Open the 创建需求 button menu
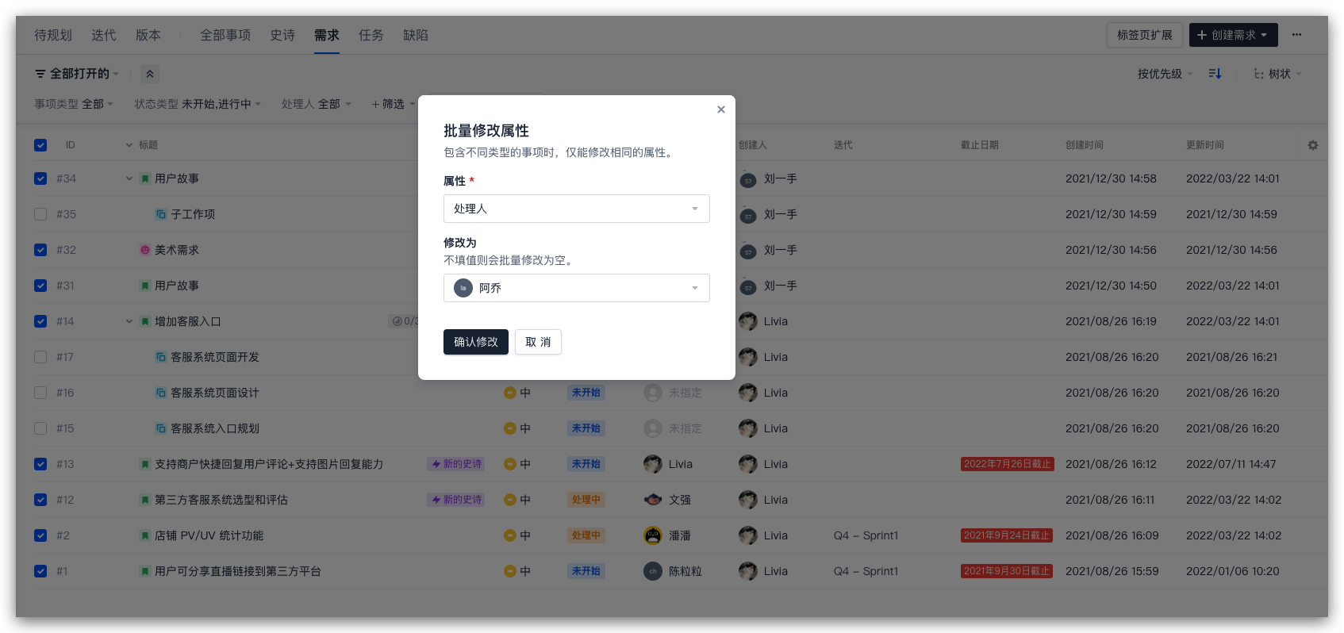The width and height of the screenshot is (1344, 633). [x=1233, y=35]
